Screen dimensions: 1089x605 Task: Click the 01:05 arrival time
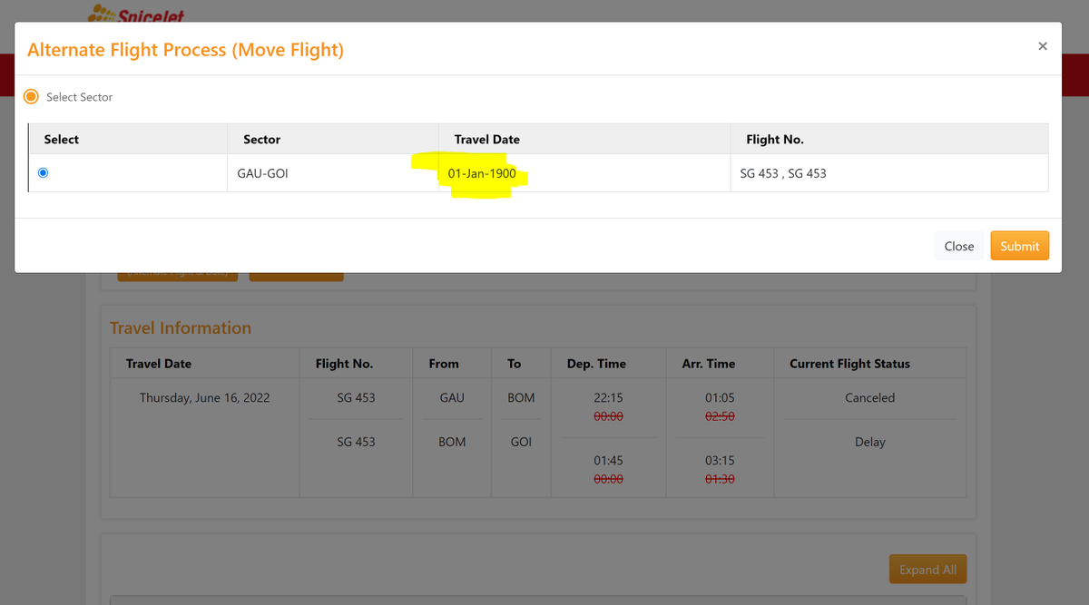click(720, 397)
